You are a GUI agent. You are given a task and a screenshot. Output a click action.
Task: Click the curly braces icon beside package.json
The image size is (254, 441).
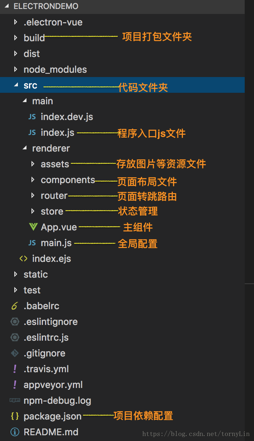coord(15,416)
